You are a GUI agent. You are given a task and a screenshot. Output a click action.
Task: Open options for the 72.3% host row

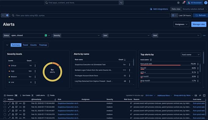198,64
